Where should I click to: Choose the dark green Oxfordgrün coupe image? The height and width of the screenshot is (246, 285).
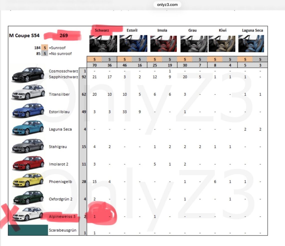coord(28,197)
